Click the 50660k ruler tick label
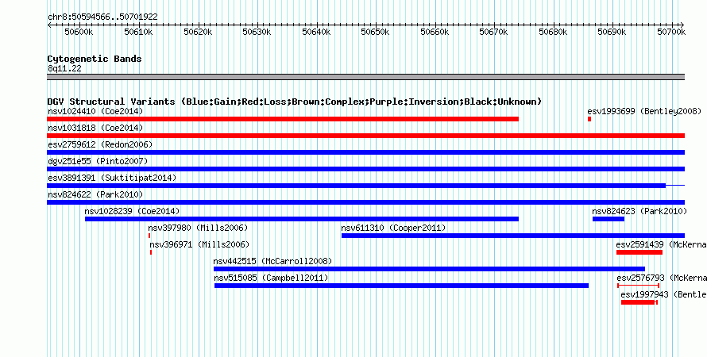 435,32
